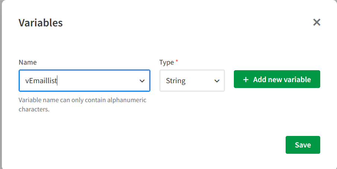Open the Type dropdown chevron arrow
337x169 pixels.
[x=217, y=81]
